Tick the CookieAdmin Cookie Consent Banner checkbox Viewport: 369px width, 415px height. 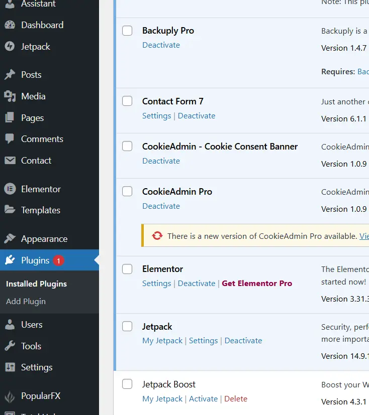click(x=127, y=146)
